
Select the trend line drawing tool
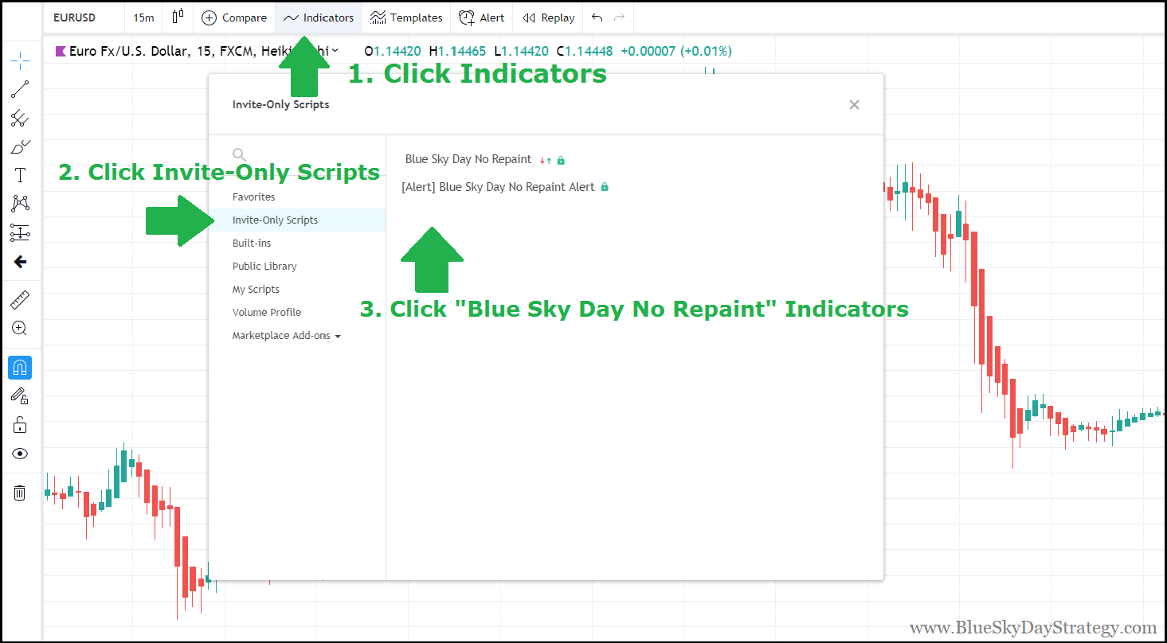pos(21,89)
